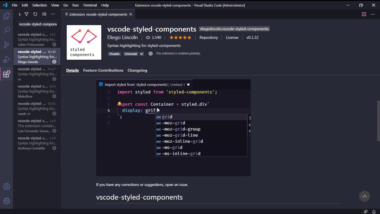The width and height of the screenshot is (380, 214).
Task: Open gear for extension by ro
Action: (54, 79)
